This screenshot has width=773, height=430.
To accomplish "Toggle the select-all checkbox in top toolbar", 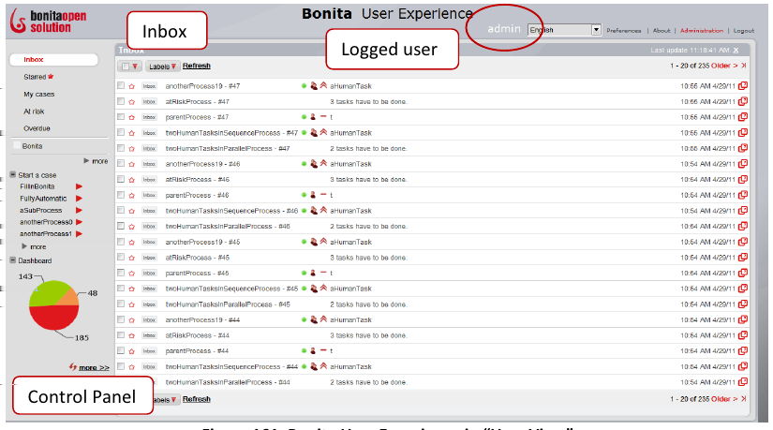I will pyautogui.click(x=126, y=67).
